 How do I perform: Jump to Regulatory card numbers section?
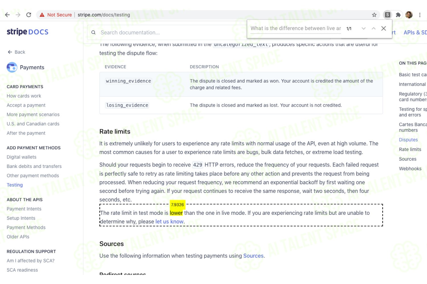pyautogui.click(x=413, y=97)
